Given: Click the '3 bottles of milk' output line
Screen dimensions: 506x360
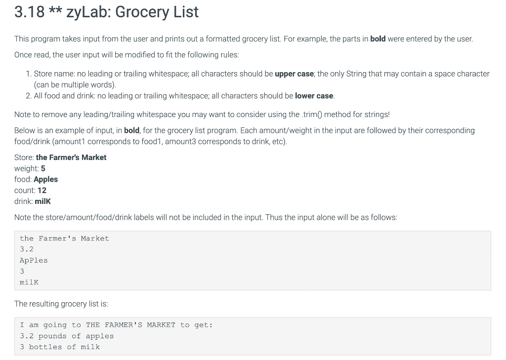Looking at the screenshot, I should pos(60,347).
